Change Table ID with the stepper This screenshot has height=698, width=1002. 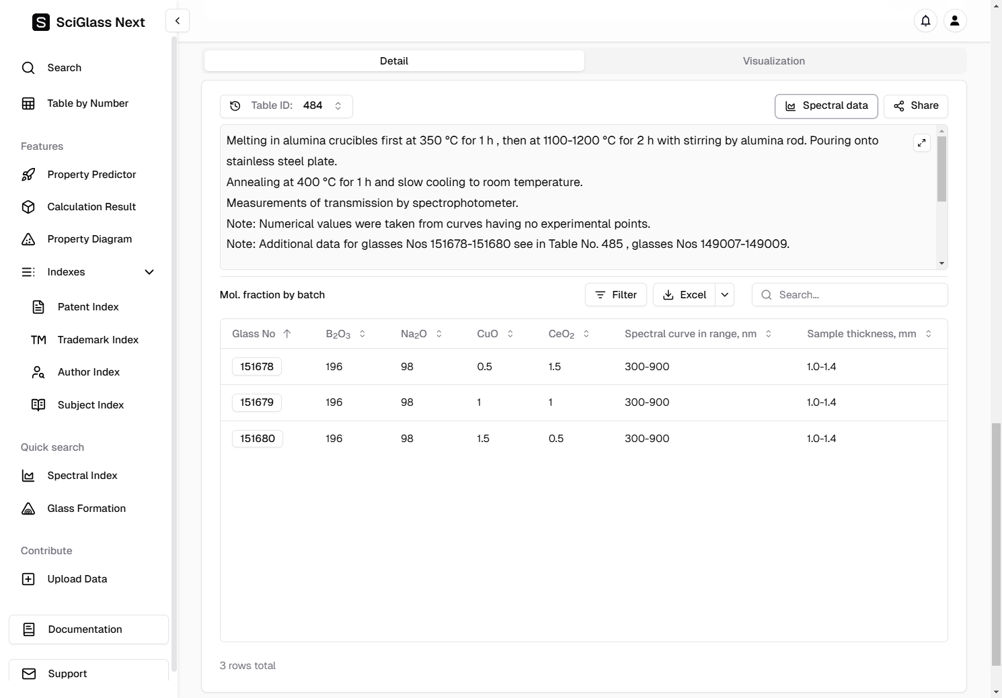(338, 106)
